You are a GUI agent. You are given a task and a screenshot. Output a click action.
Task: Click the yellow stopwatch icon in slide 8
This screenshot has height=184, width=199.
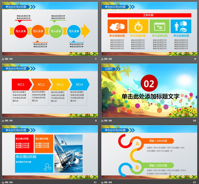click(x=138, y=26)
